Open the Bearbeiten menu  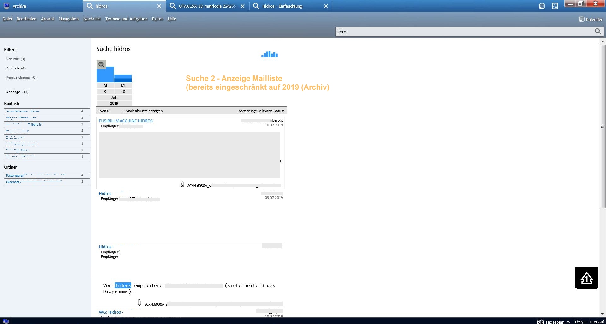[x=27, y=19]
